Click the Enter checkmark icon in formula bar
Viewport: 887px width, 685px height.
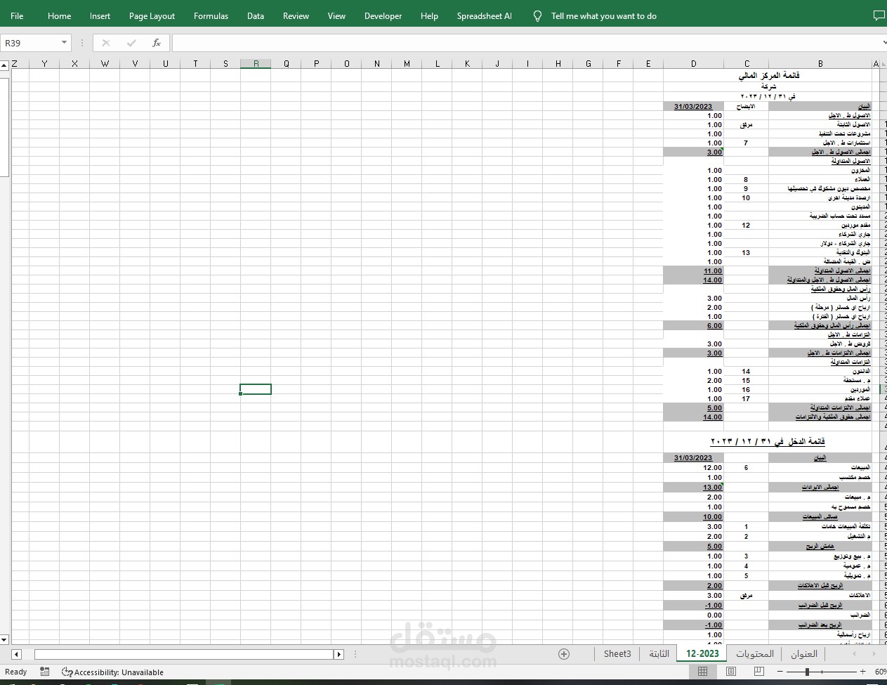pyautogui.click(x=131, y=43)
